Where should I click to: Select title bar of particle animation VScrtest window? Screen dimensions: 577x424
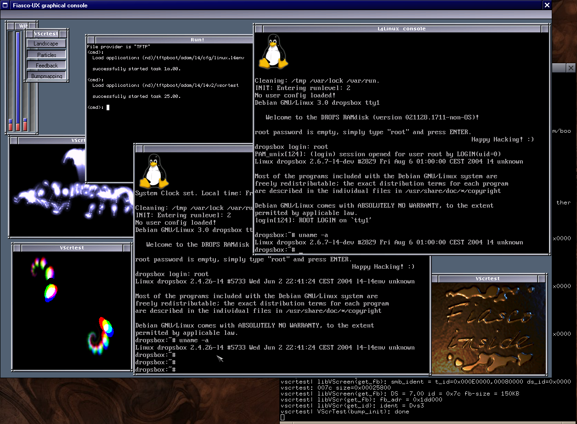point(52,140)
